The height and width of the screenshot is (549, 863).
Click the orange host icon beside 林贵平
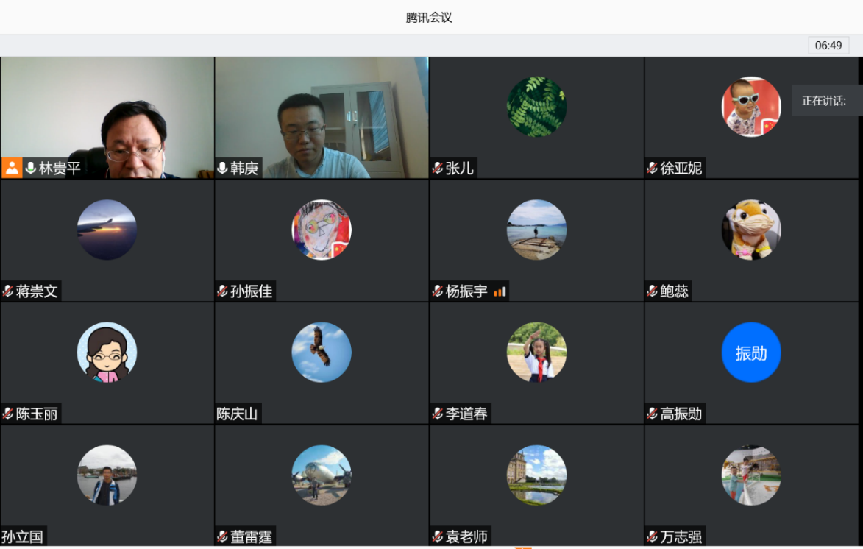click(12, 168)
